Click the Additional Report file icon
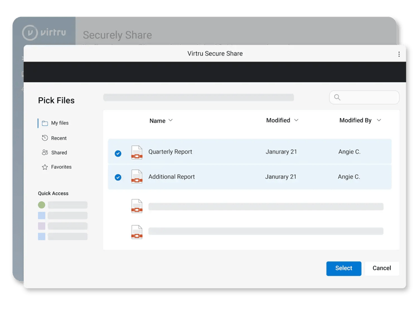The image size is (418, 323). pyautogui.click(x=137, y=177)
